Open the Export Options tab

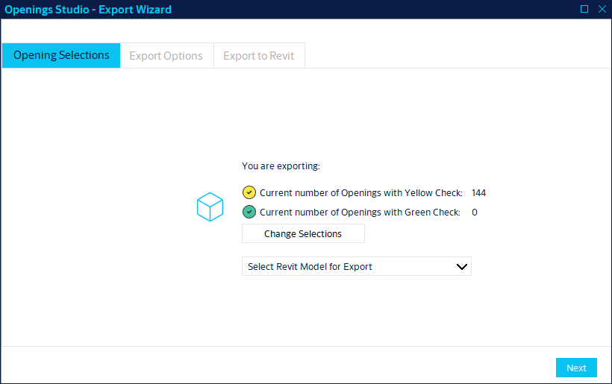(x=166, y=56)
